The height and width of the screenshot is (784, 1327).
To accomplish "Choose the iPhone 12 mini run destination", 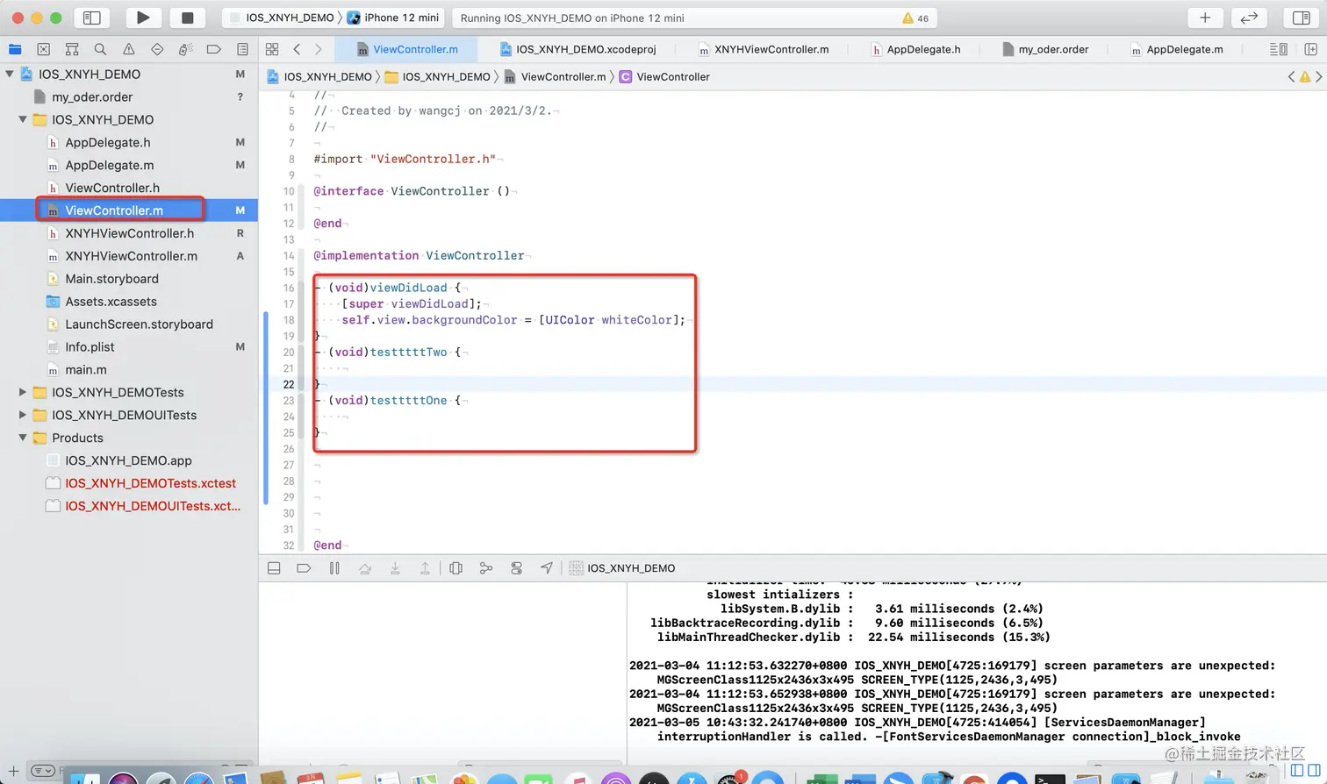I will 393,18.
